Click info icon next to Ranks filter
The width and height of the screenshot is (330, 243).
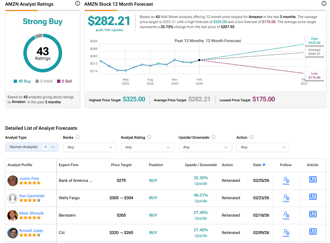point(78,137)
